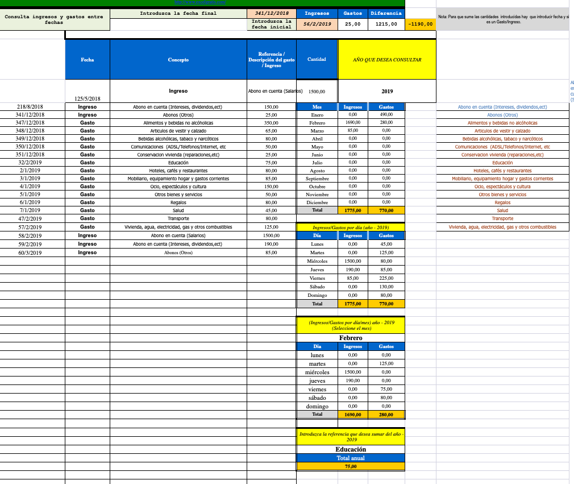Click the Fecha column header

tap(88, 60)
